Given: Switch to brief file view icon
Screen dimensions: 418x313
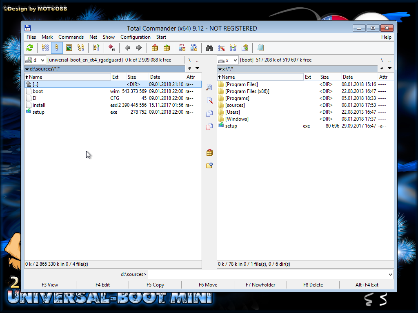Looking at the screenshot, I should click(x=45, y=48).
